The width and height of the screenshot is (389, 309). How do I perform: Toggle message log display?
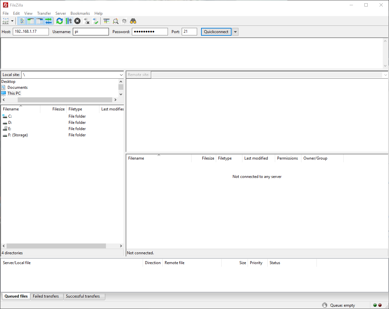(22, 21)
